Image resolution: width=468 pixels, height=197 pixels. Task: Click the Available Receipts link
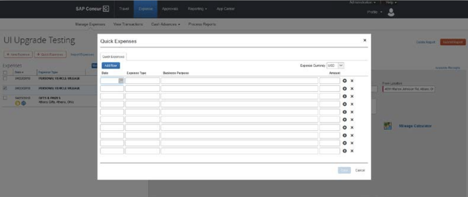(448, 68)
